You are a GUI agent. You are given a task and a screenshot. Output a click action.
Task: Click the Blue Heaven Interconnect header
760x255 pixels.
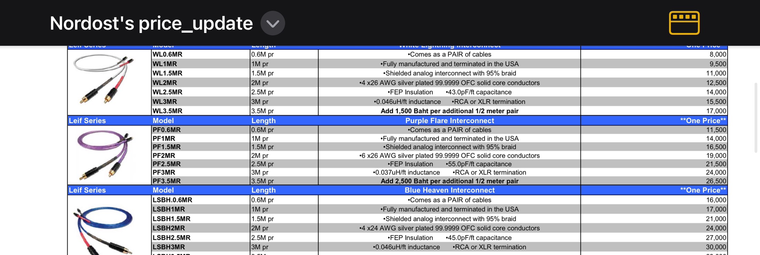(449, 190)
